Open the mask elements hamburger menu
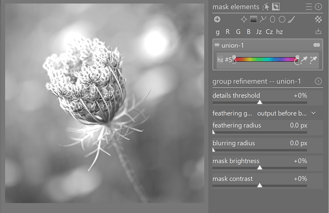Image resolution: width=329 pixels, height=213 pixels. pyautogui.click(x=308, y=7)
